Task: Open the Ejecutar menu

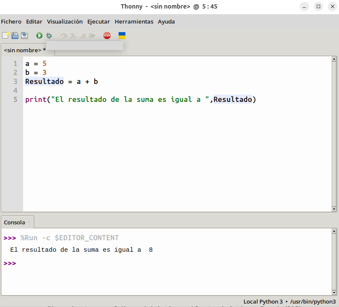Action: [98, 21]
